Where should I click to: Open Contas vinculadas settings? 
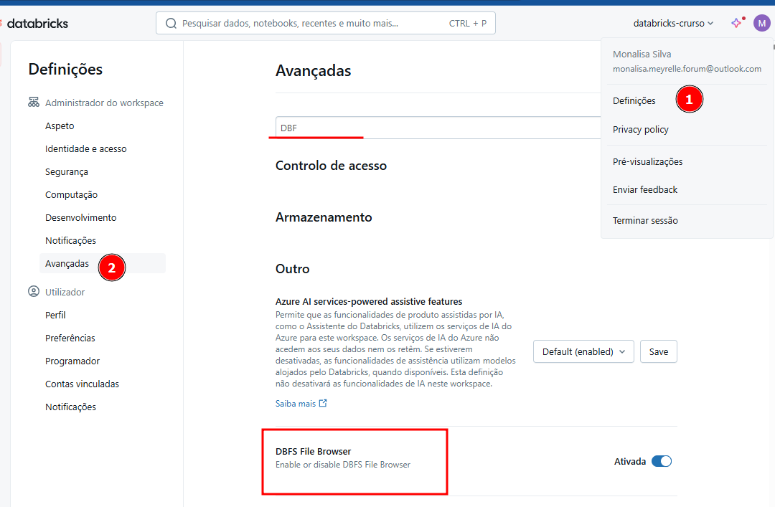[x=82, y=384]
